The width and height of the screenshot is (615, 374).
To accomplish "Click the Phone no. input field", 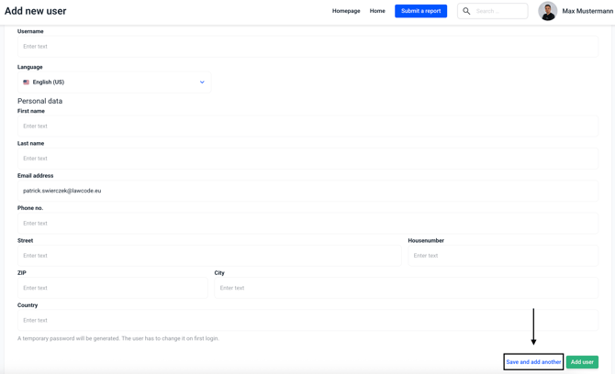I will [x=307, y=224].
